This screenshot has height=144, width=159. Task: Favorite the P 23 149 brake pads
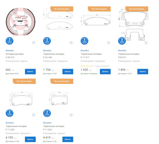pyautogui.click(x=71, y=43)
